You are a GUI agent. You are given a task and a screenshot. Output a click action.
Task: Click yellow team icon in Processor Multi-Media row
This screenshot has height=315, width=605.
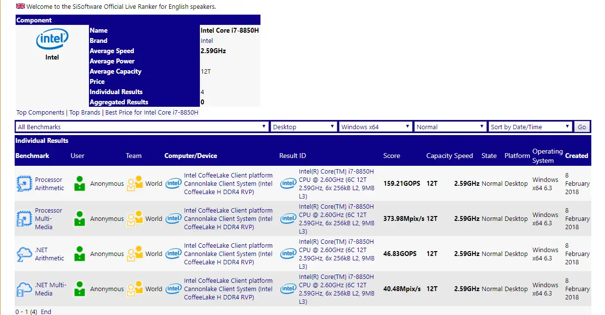135,219
